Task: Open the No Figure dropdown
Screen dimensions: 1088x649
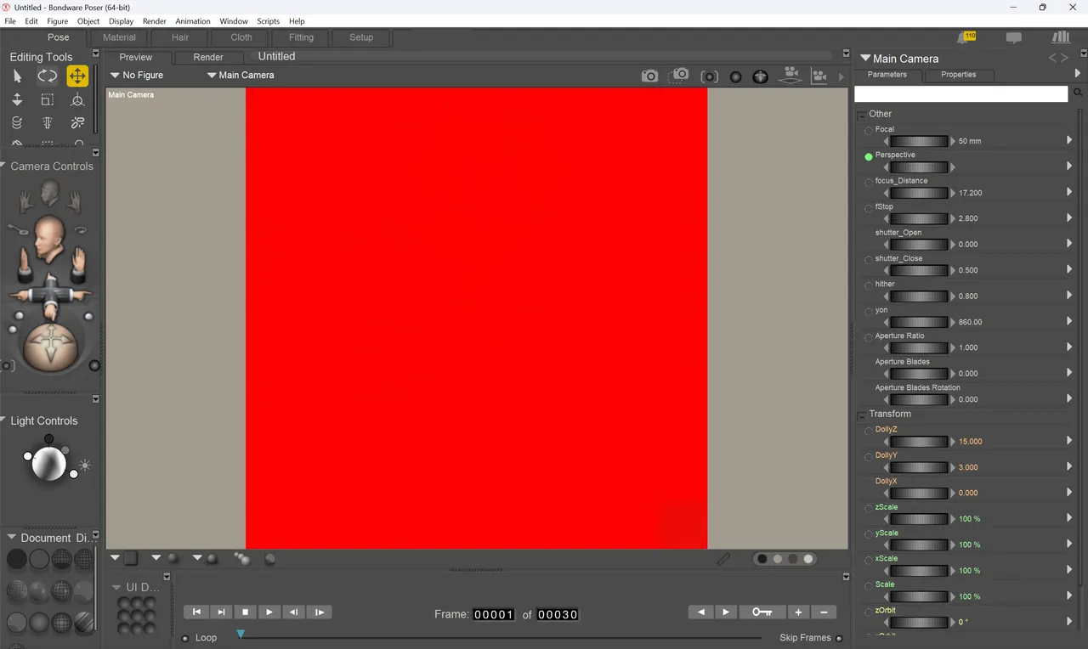Action: 137,75
